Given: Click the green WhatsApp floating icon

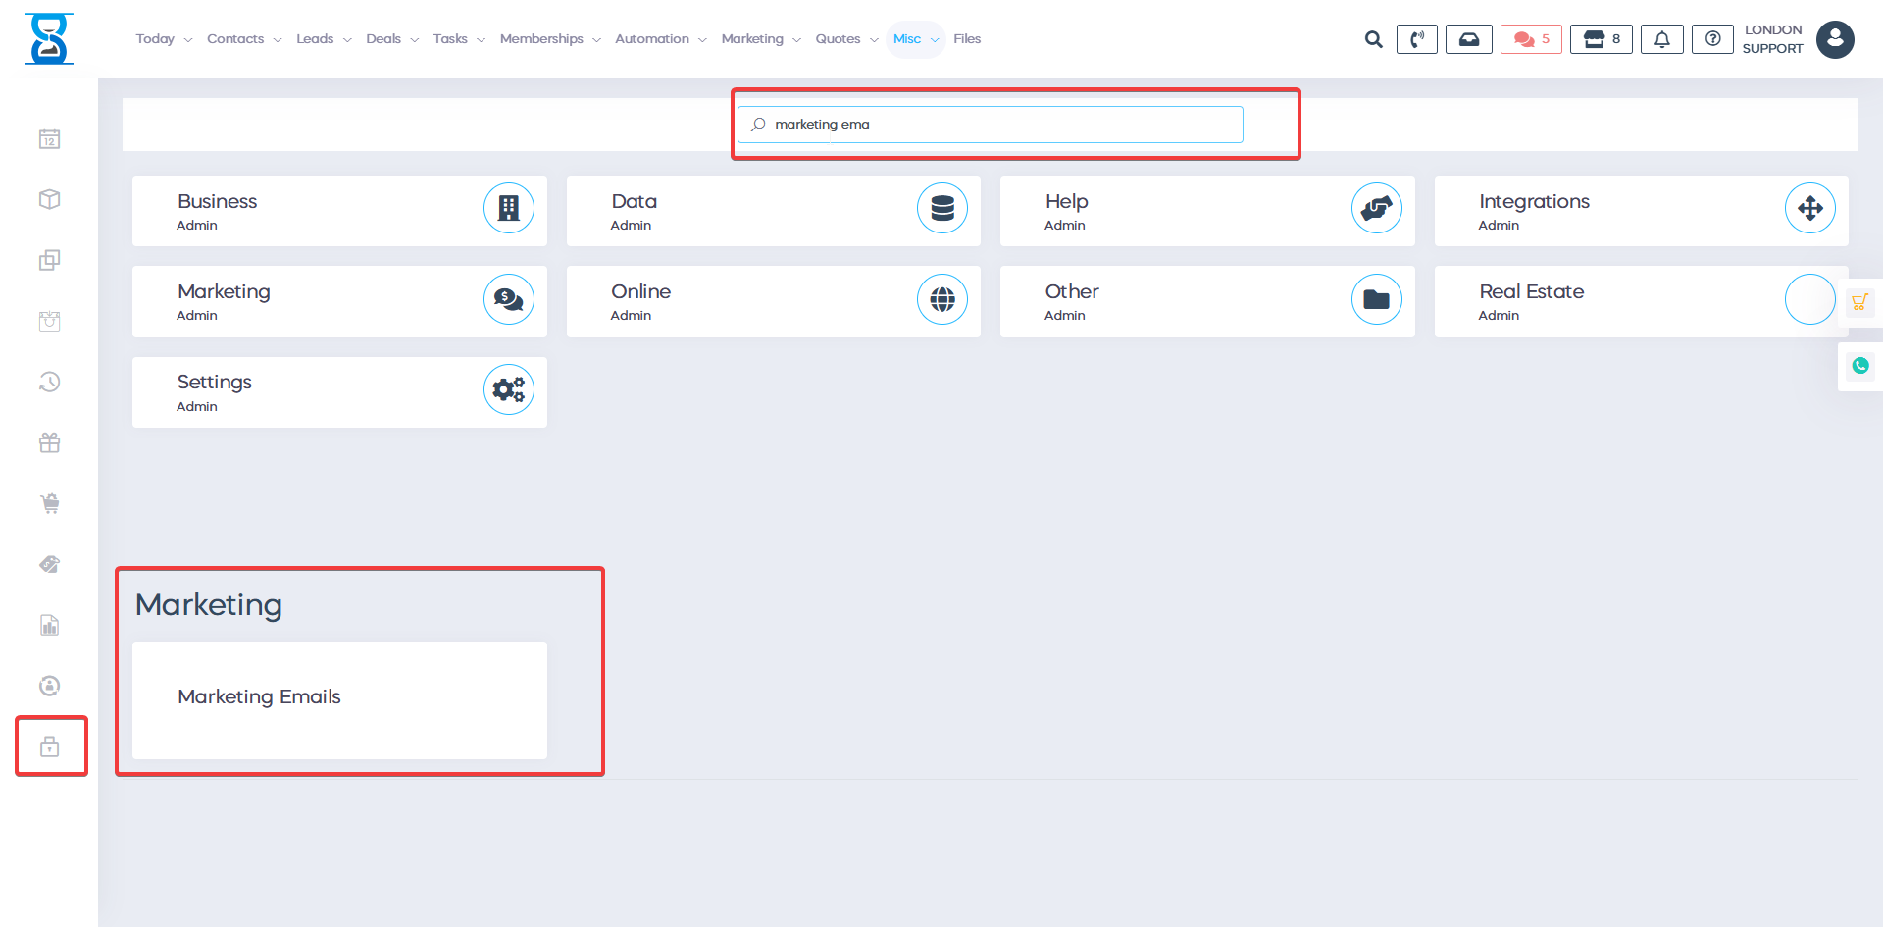Looking at the screenshot, I should tap(1859, 366).
